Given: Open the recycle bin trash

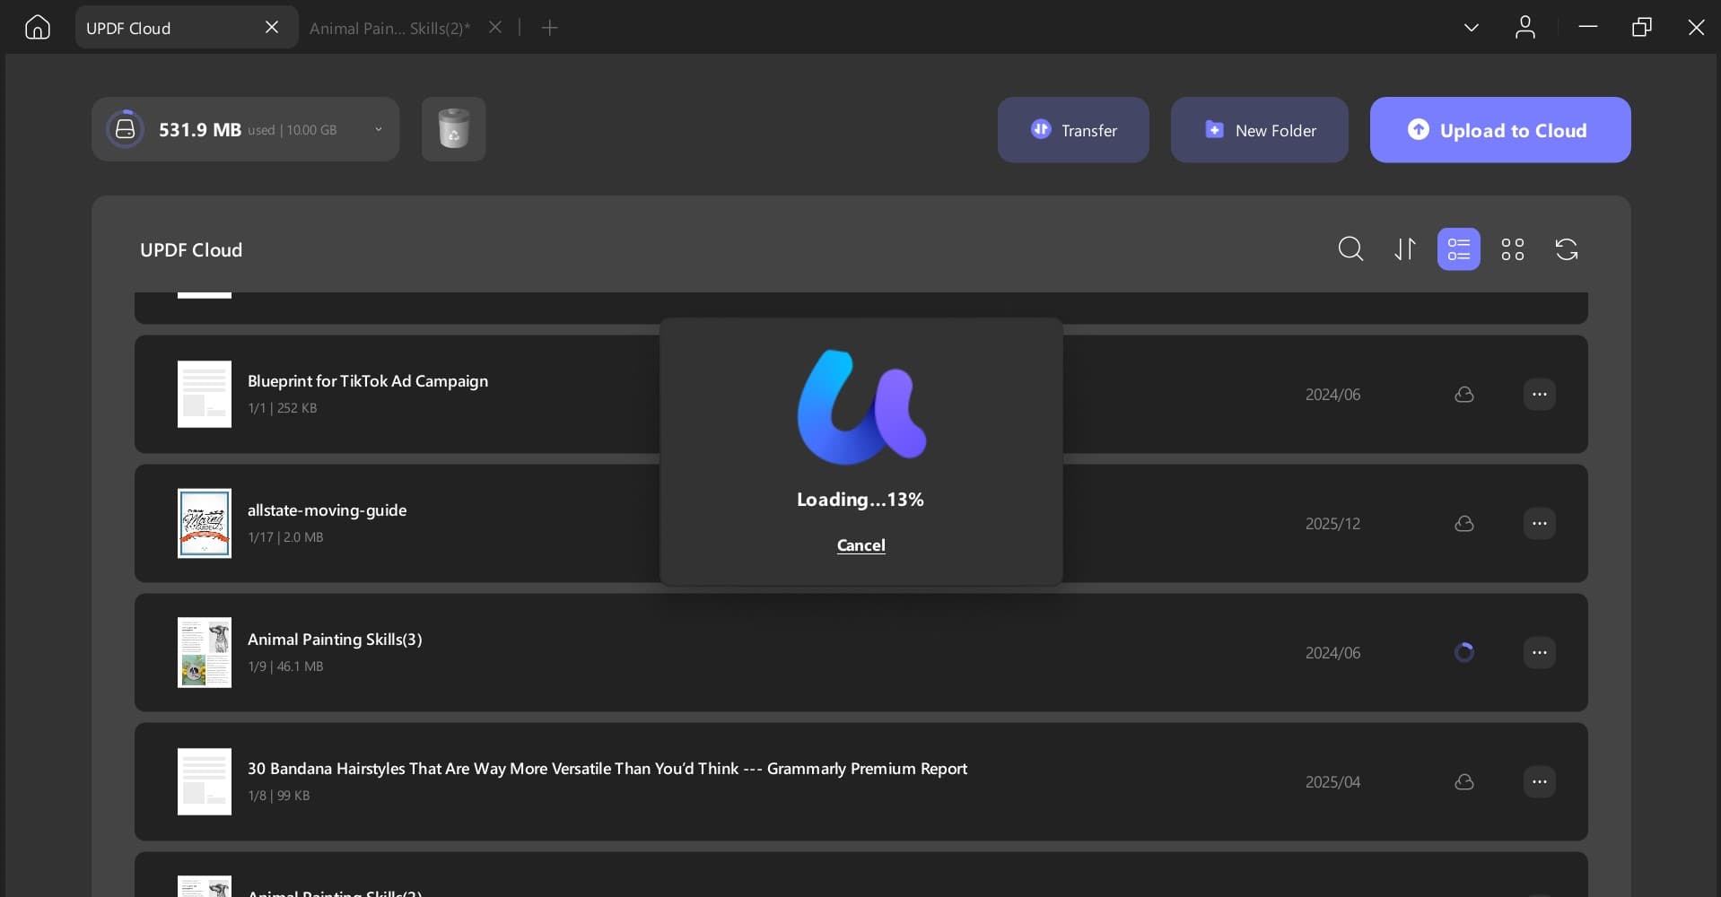Looking at the screenshot, I should tap(453, 129).
